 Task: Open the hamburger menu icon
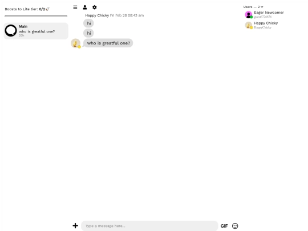(75, 7)
